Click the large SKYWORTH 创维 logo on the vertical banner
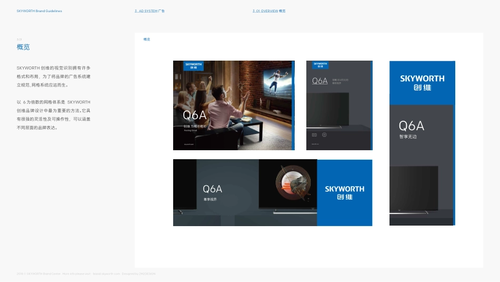 click(x=422, y=82)
